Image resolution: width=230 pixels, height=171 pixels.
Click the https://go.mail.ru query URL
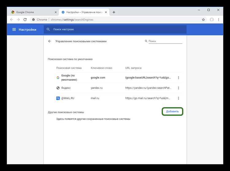pyautogui.click(x=148, y=98)
